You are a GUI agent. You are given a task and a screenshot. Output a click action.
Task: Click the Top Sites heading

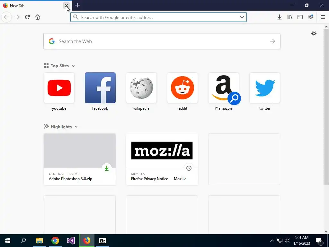[59, 66]
